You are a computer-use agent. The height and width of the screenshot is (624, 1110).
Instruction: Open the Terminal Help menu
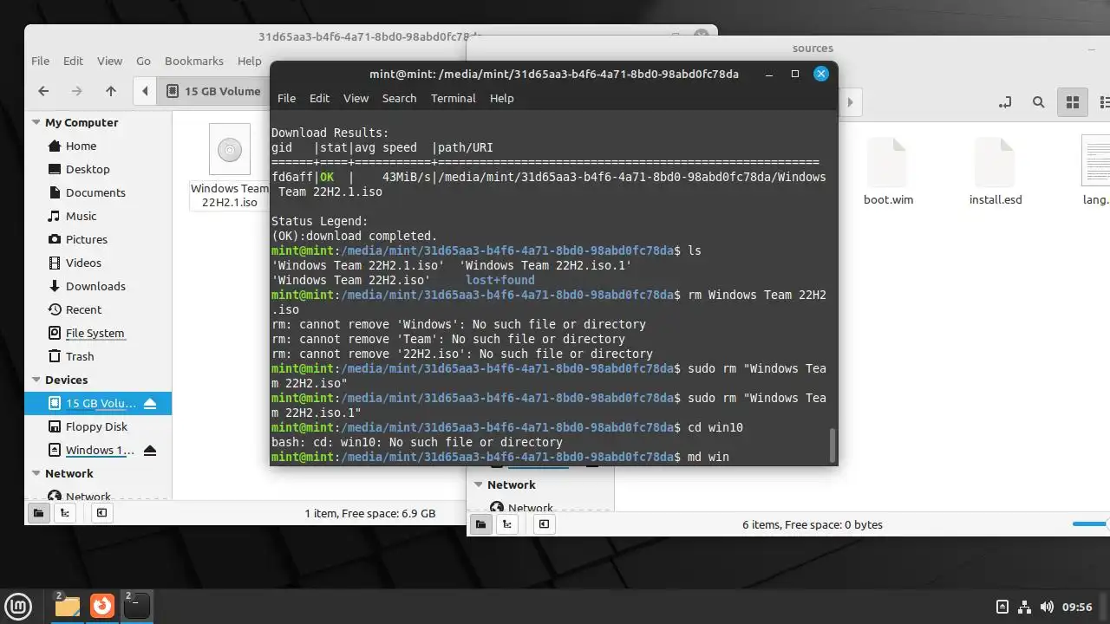pyautogui.click(x=501, y=98)
